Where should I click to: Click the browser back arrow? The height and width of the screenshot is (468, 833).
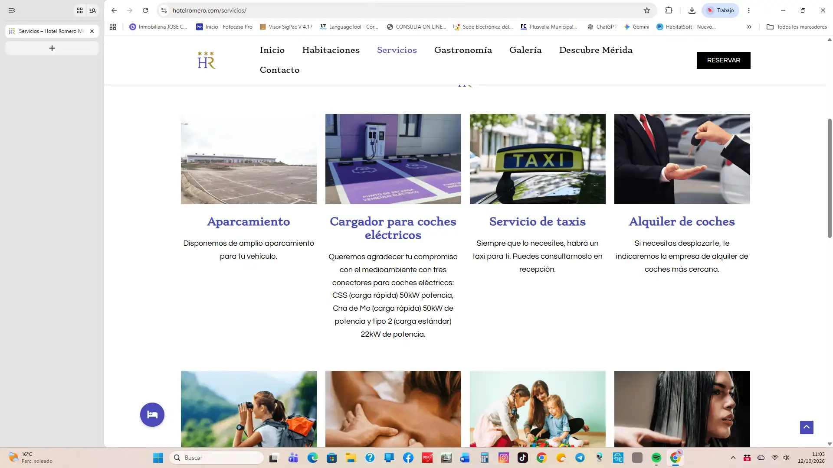(x=114, y=10)
